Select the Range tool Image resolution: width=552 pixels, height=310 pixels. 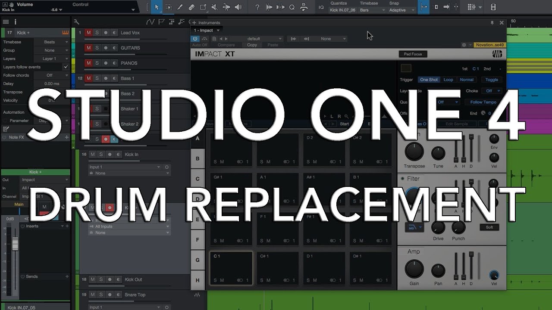tap(169, 7)
